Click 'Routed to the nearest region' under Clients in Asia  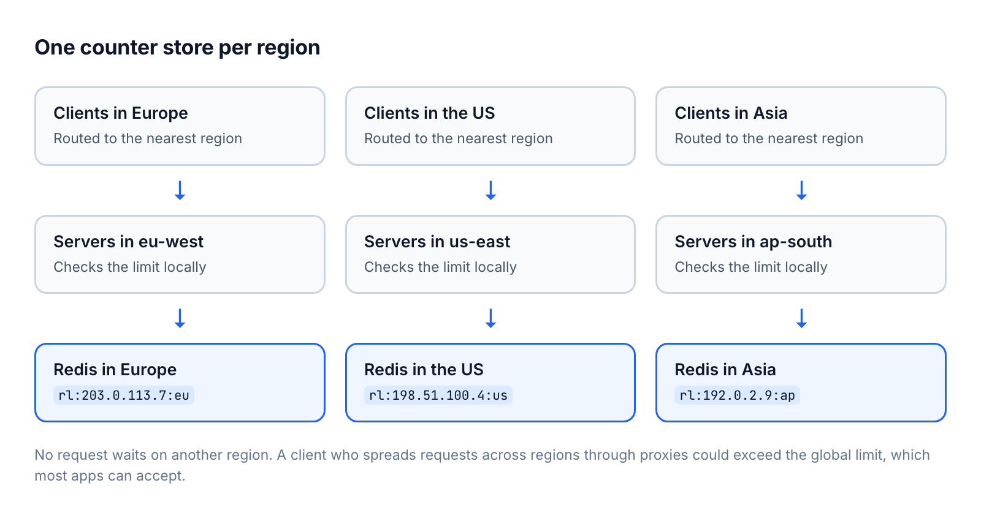pos(769,138)
